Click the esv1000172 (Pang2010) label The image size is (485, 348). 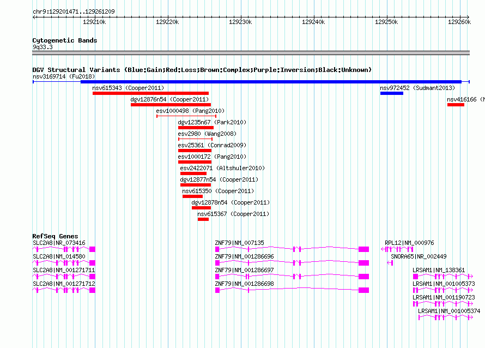tap(212, 157)
